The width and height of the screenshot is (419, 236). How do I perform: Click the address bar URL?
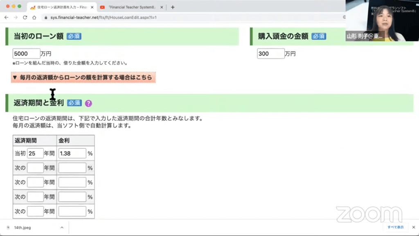point(104,17)
